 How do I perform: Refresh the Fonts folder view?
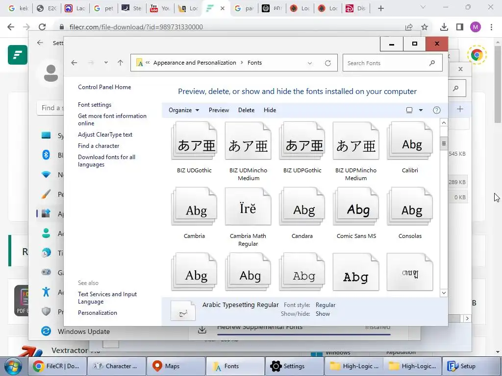328,63
